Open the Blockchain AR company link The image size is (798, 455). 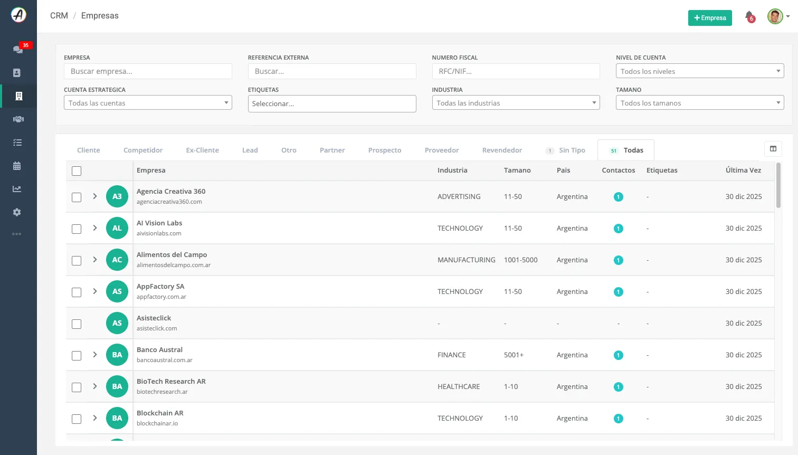tap(160, 413)
